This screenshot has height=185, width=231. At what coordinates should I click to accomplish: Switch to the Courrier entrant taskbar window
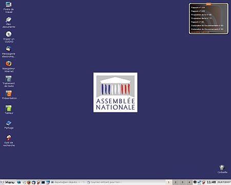coord(104,182)
